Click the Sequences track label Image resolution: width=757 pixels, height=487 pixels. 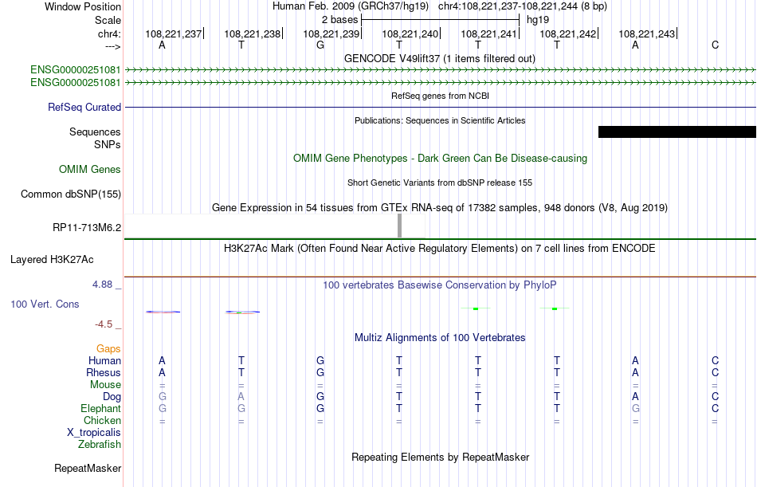[95, 132]
